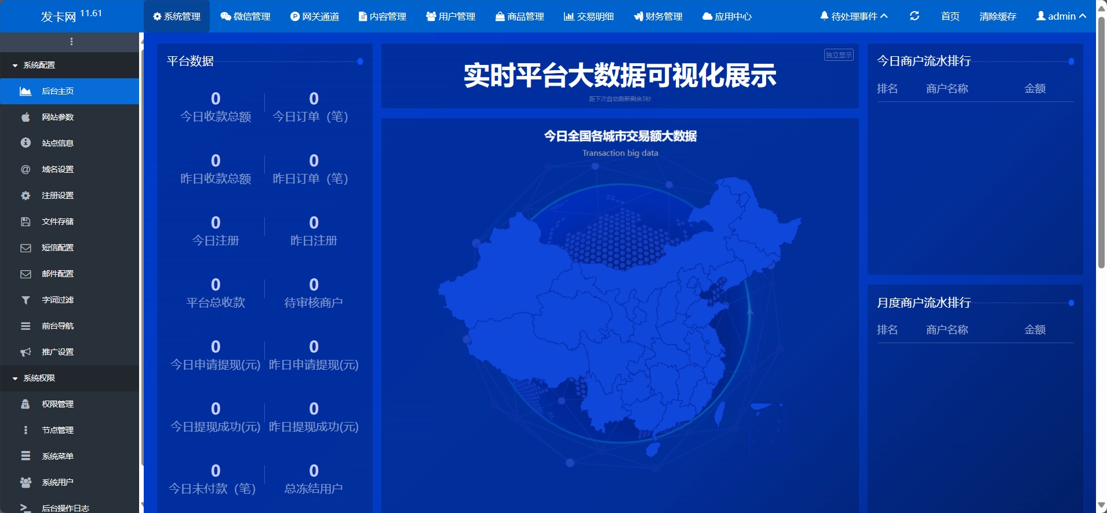Click 今日商户流水排行 heading

924,61
